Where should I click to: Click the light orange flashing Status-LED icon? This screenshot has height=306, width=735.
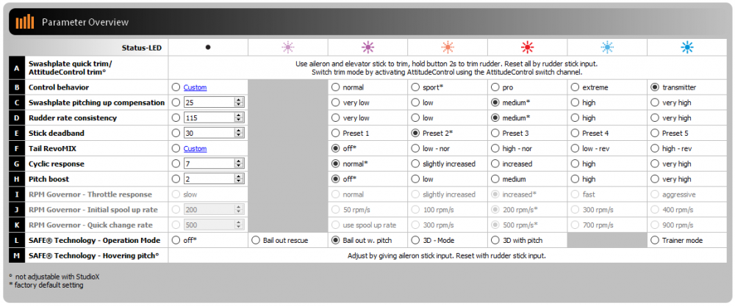point(447,47)
